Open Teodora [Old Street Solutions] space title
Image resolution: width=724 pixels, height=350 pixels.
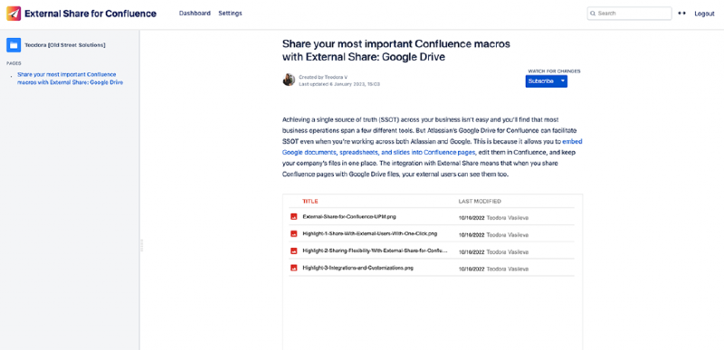[65, 45]
